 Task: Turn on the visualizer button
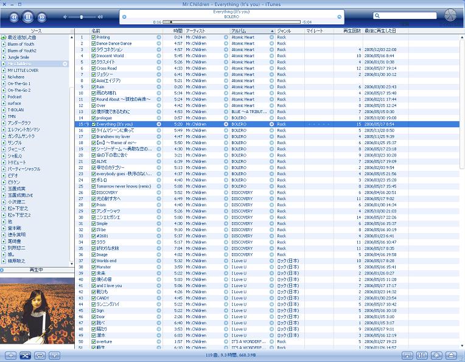pos(436,355)
